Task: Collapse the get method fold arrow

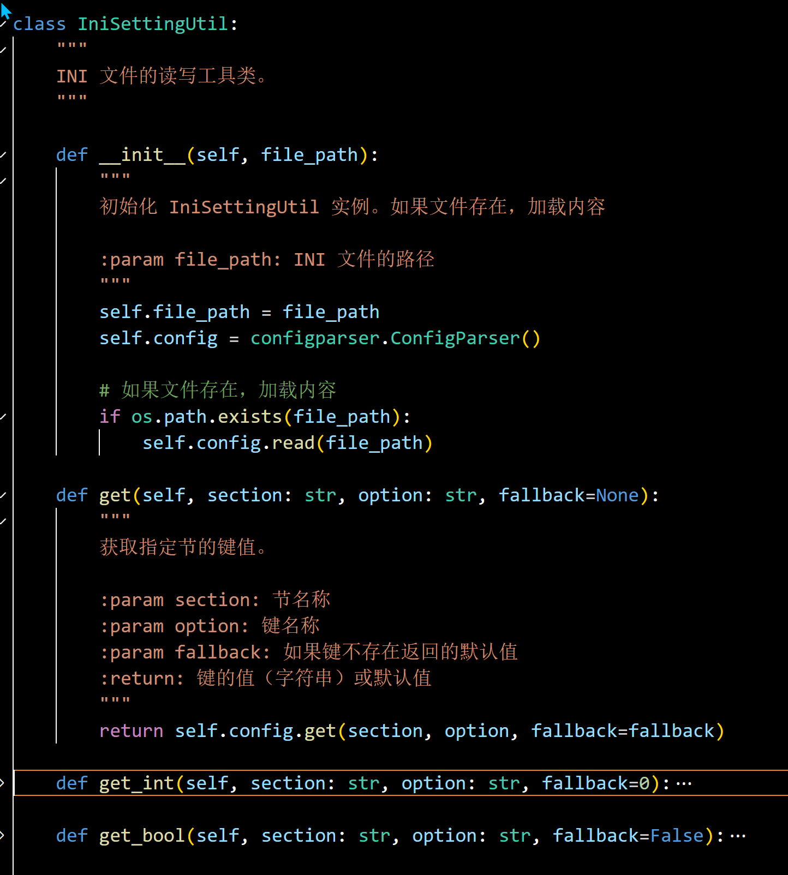Action: [x=3, y=495]
